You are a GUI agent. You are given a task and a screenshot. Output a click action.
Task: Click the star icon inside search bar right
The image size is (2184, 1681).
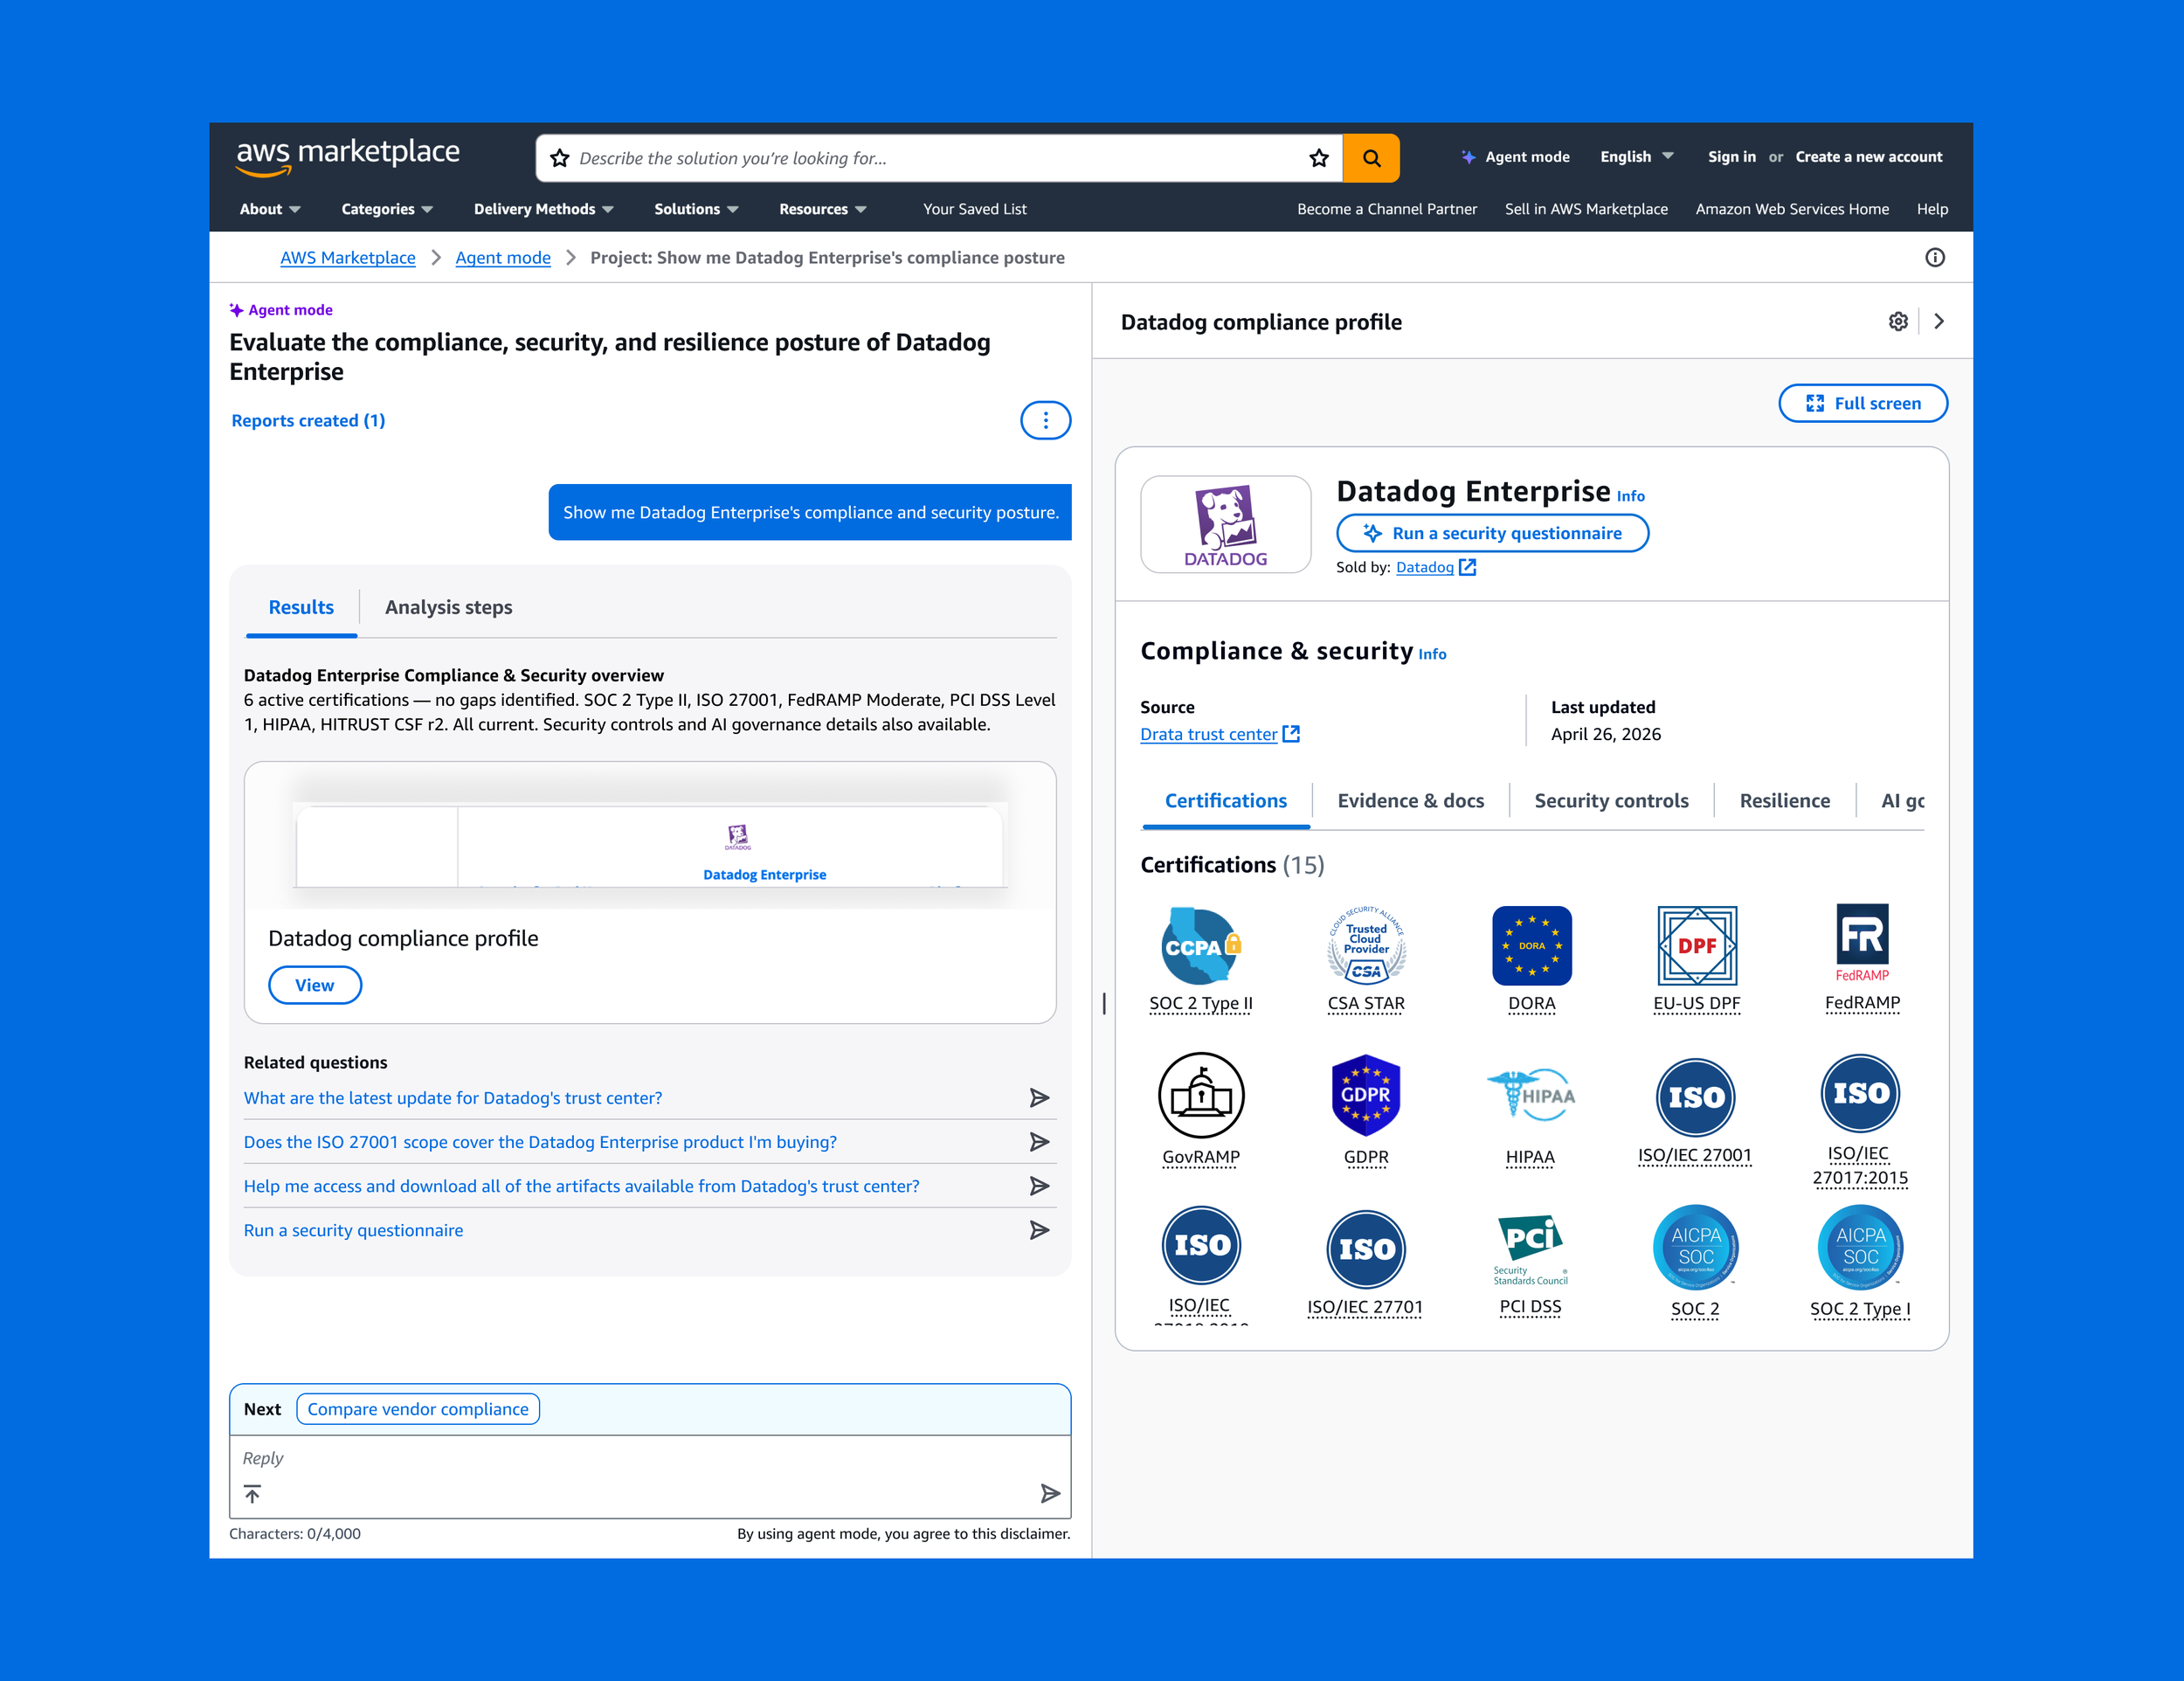point(1319,158)
